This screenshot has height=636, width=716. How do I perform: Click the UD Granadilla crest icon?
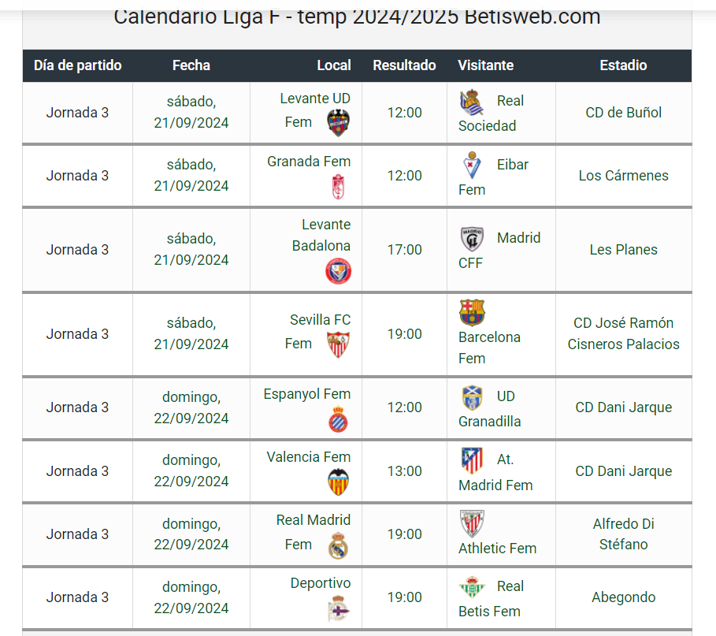[472, 397]
